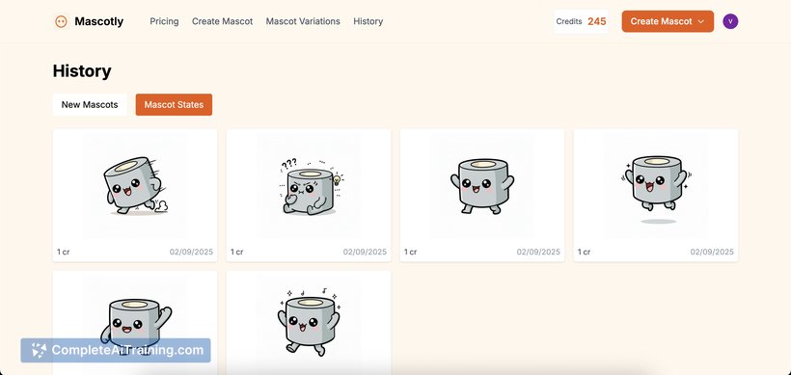Screen dimensions: 791x375
Task: Open Create Mascot in the navigation bar
Action: pos(223,21)
